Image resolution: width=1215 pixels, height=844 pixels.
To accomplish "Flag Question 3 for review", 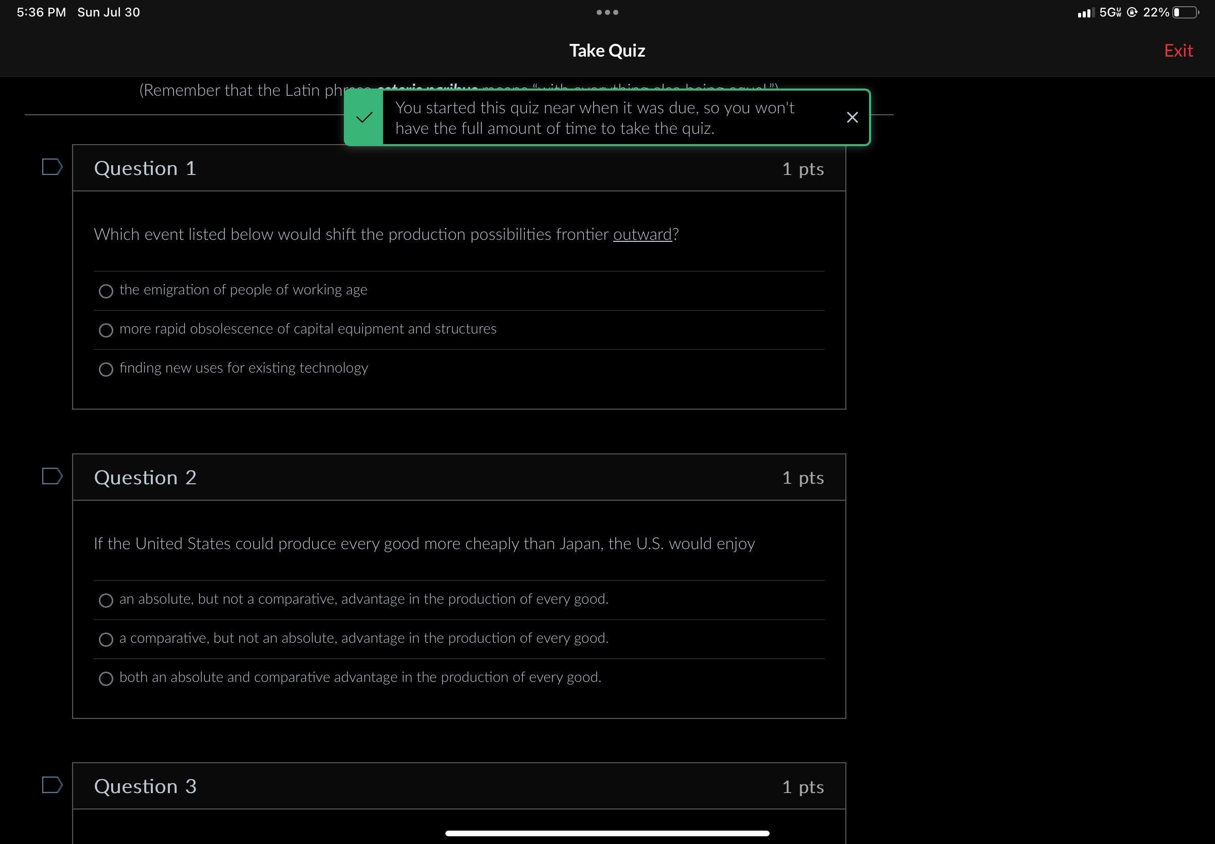I will [x=52, y=785].
